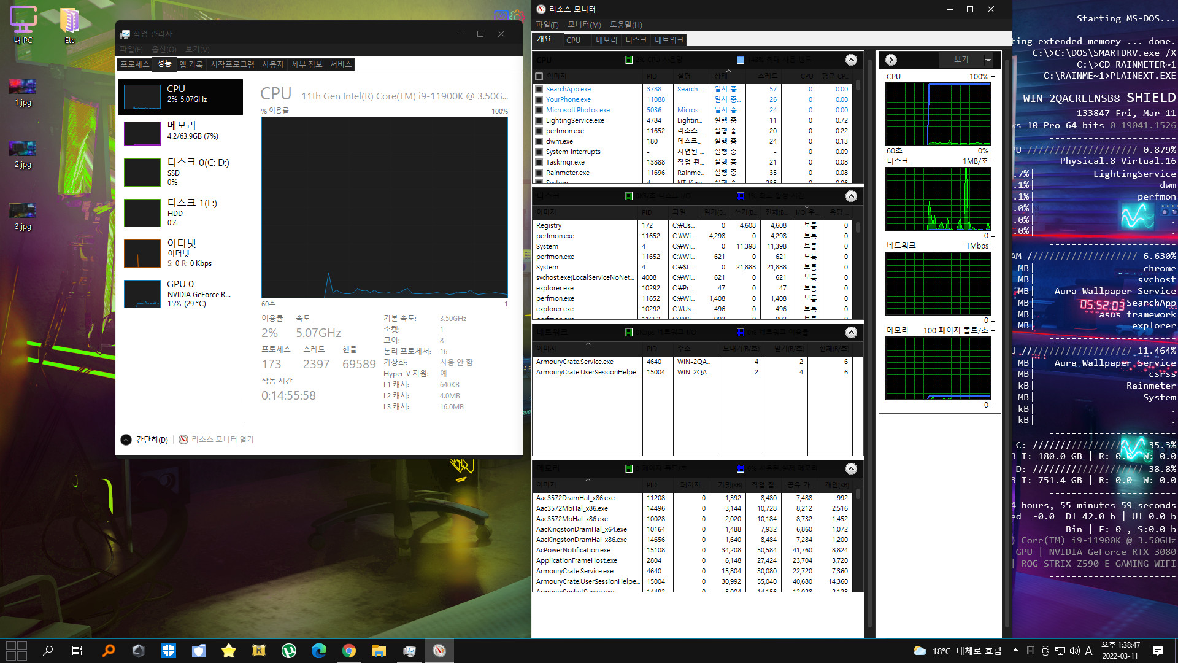The image size is (1178, 663).
Task: Open Task View on the taskbar
Action: coord(77,651)
